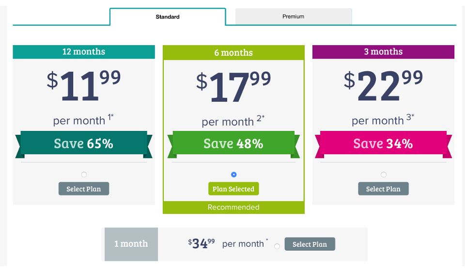Image resolution: width=465 pixels, height=272 pixels.
Task: Click the green 6 months header
Action: coord(233,53)
